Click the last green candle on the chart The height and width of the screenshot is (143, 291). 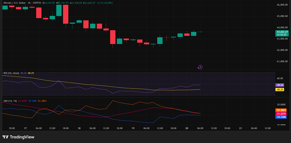(194, 34)
